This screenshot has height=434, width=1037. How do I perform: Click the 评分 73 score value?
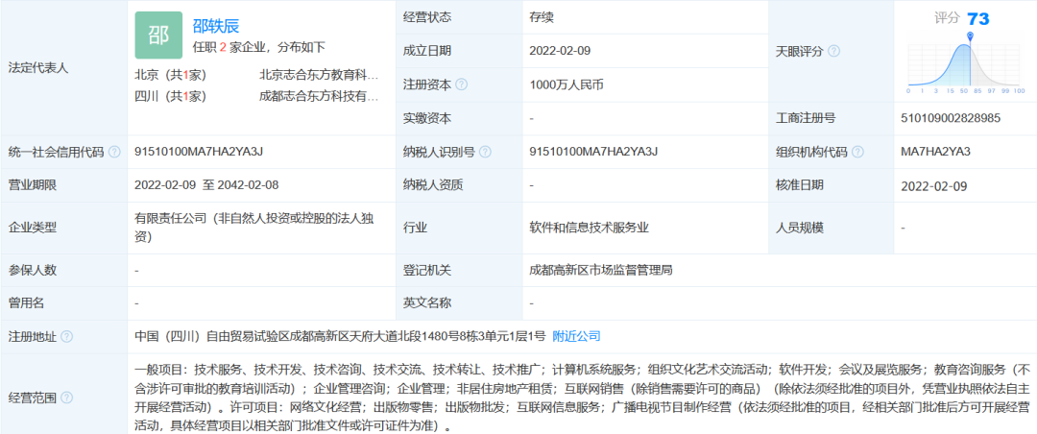click(x=977, y=18)
